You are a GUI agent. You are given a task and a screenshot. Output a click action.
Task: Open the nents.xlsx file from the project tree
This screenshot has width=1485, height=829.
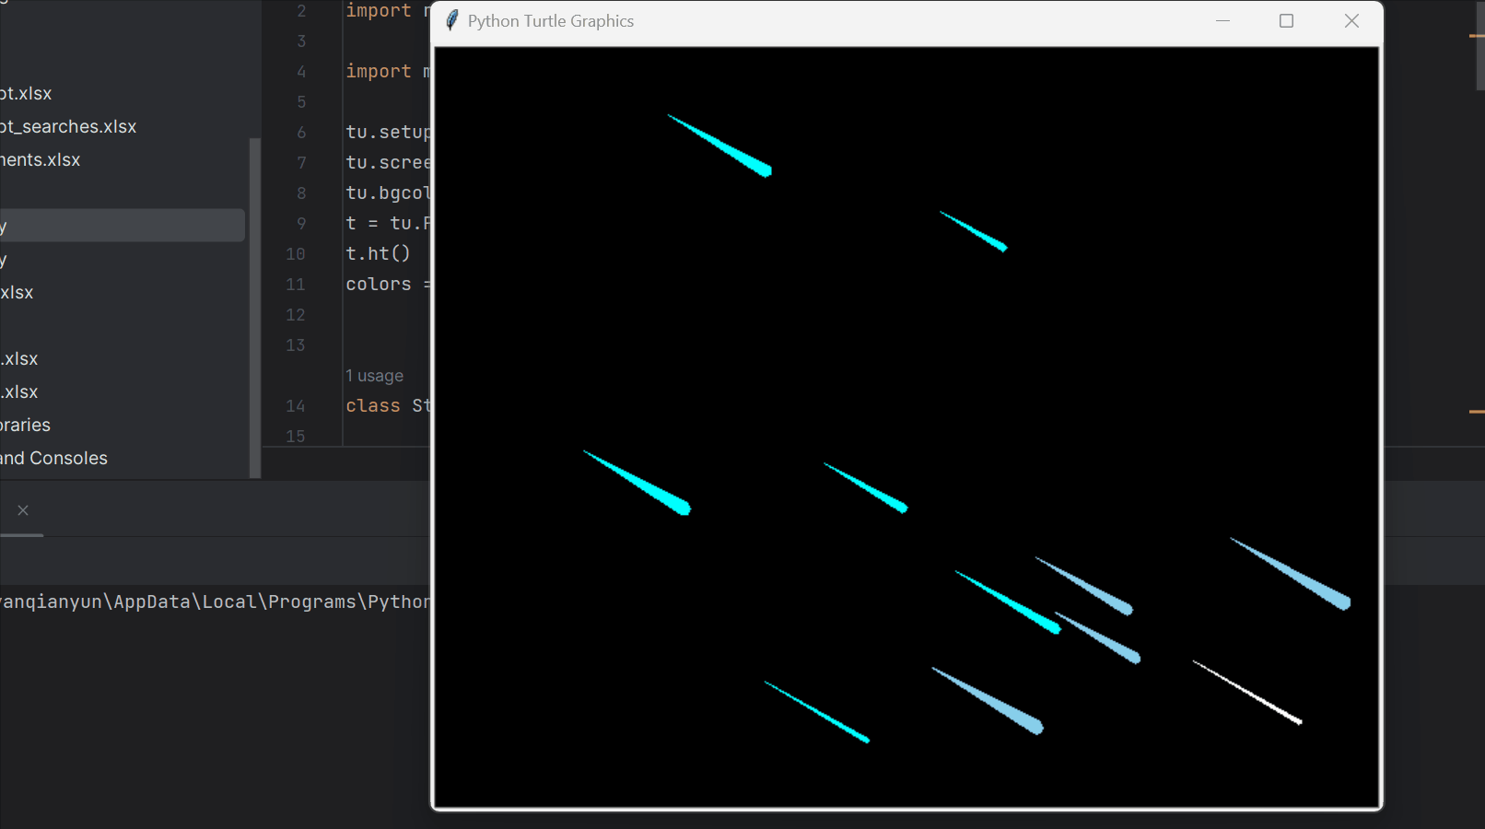pos(40,159)
